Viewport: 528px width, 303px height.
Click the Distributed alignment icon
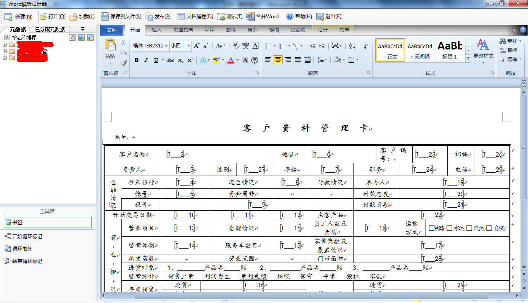point(307,60)
